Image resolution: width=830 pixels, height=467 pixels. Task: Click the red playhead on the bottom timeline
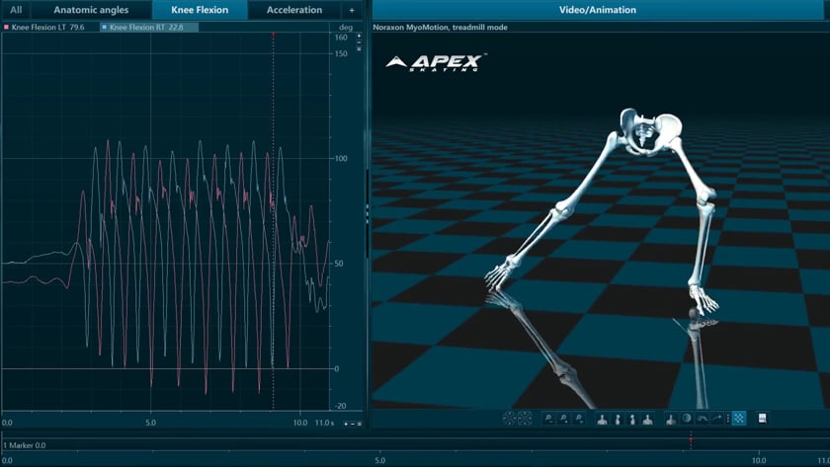(x=691, y=440)
